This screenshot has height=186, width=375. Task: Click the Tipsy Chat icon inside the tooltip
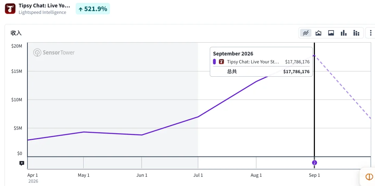pos(222,62)
